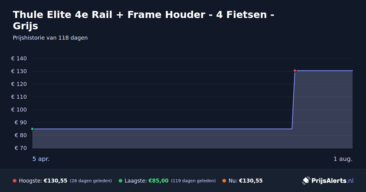This screenshot has width=366, height=192.
Task: Click the Laagste €85,00 price value
Action: point(158,181)
